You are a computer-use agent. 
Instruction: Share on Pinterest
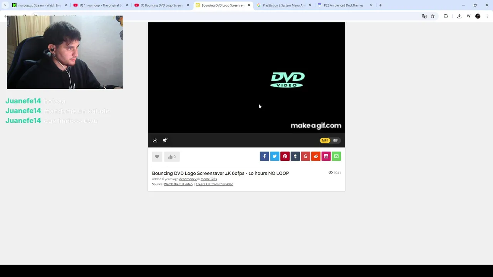[x=285, y=156]
